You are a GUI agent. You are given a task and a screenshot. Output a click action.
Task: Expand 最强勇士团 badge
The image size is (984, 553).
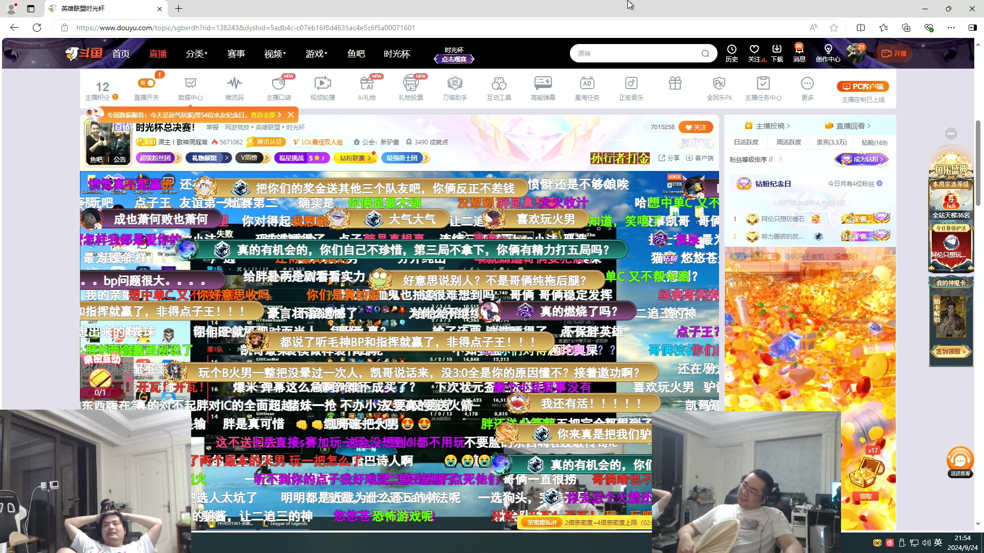click(406, 158)
